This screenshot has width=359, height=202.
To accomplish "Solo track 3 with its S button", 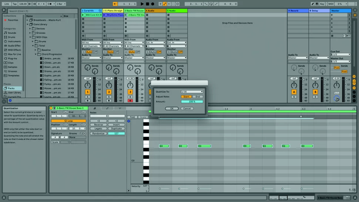I will [130, 97].
